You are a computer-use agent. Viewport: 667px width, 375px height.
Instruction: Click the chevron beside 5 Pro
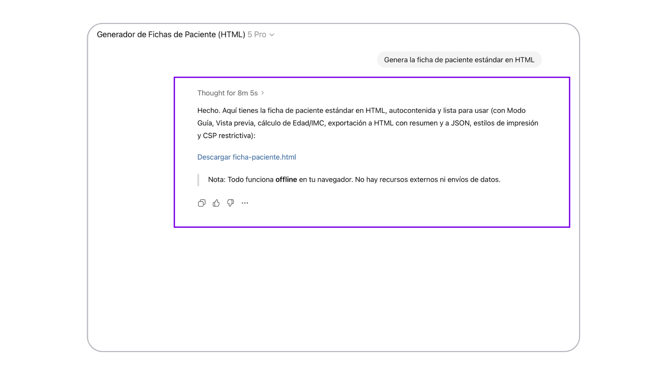click(x=272, y=35)
